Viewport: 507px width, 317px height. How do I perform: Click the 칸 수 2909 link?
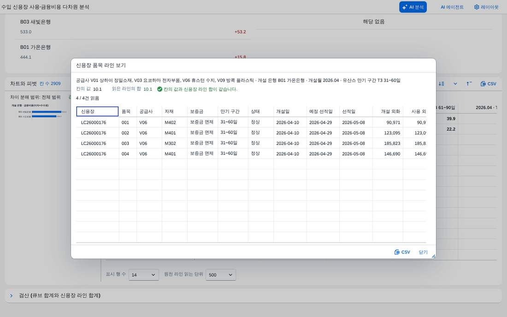tap(50, 84)
